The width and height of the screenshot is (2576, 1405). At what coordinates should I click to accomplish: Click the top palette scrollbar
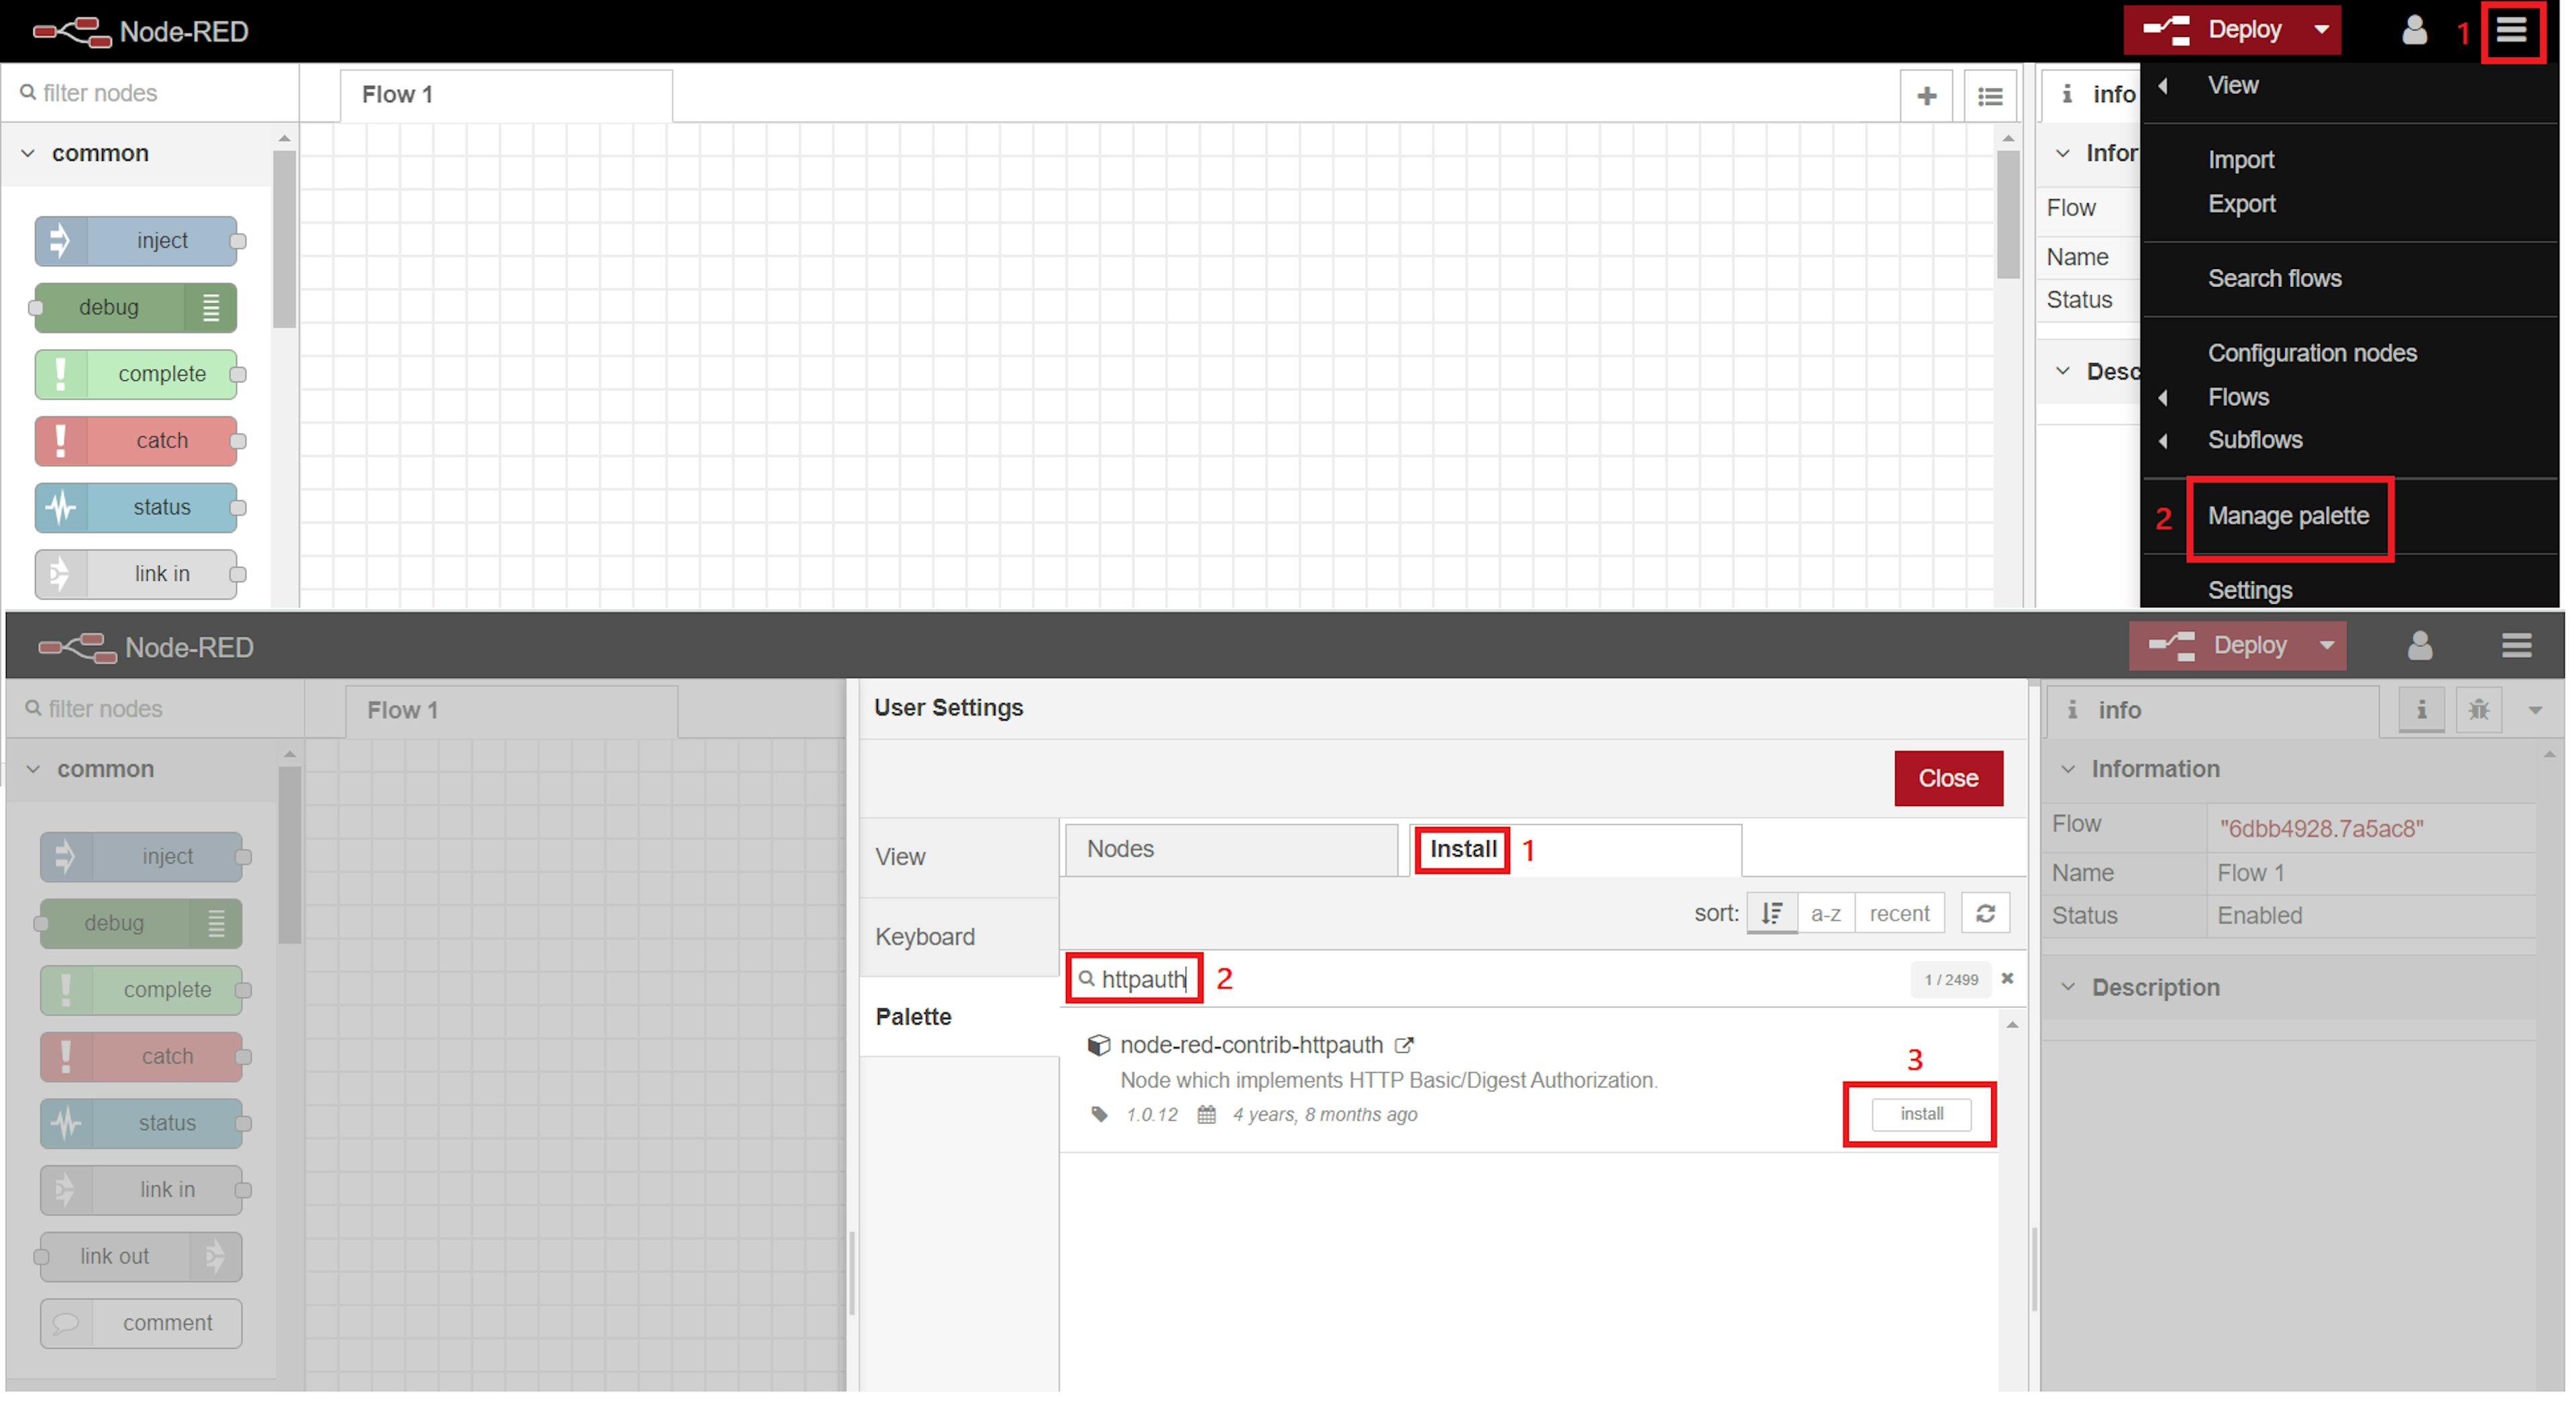point(284,239)
